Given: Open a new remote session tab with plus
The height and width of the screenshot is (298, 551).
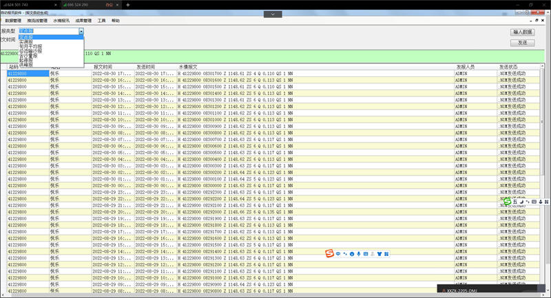Looking at the screenshot, I should pyautogui.click(x=127, y=5).
